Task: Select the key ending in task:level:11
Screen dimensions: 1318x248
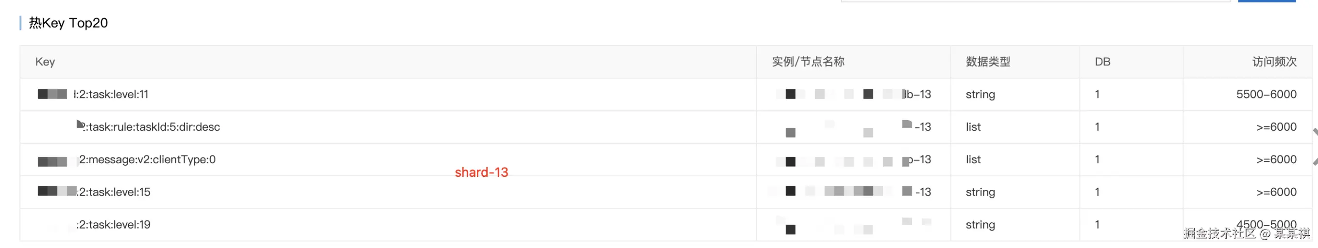Action: pos(111,94)
